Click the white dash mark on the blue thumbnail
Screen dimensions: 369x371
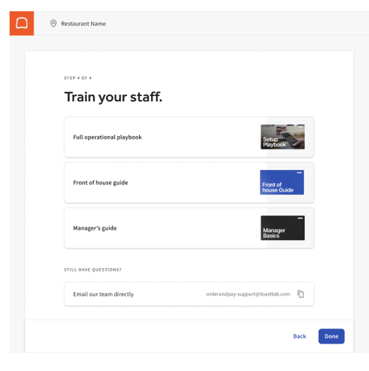click(299, 173)
